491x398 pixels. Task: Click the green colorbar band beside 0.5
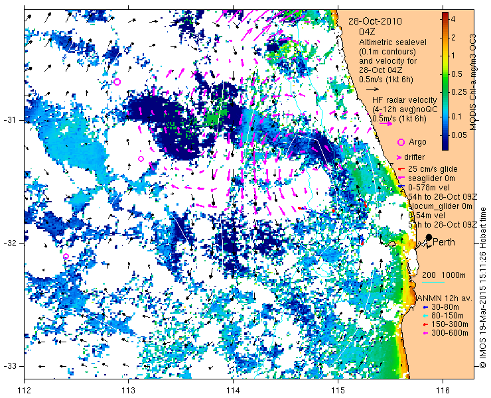[445, 74]
